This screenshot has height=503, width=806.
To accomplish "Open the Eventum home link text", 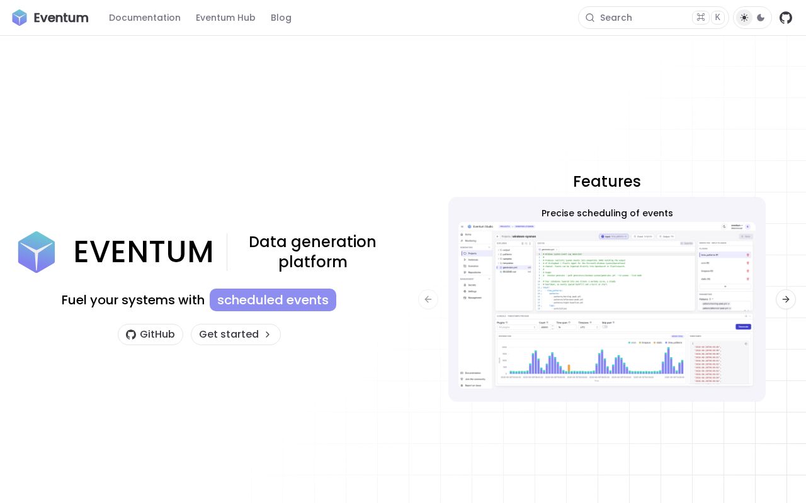I will point(61,18).
